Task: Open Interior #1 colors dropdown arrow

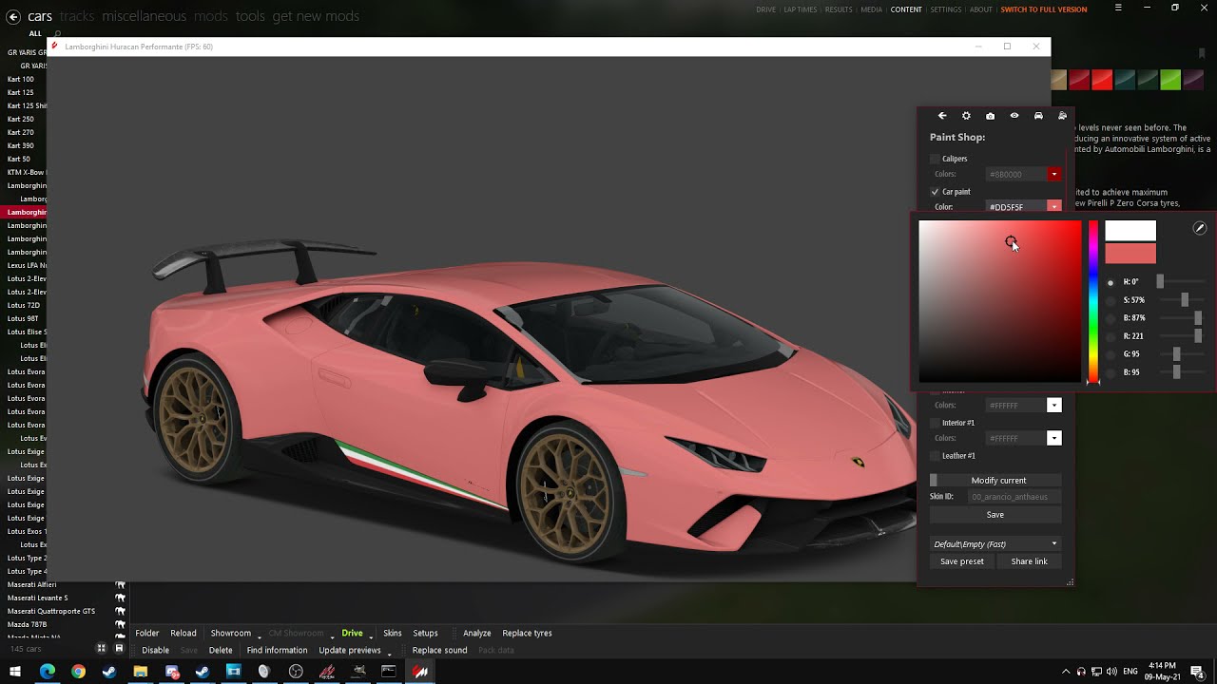Action: [1053, 438]
